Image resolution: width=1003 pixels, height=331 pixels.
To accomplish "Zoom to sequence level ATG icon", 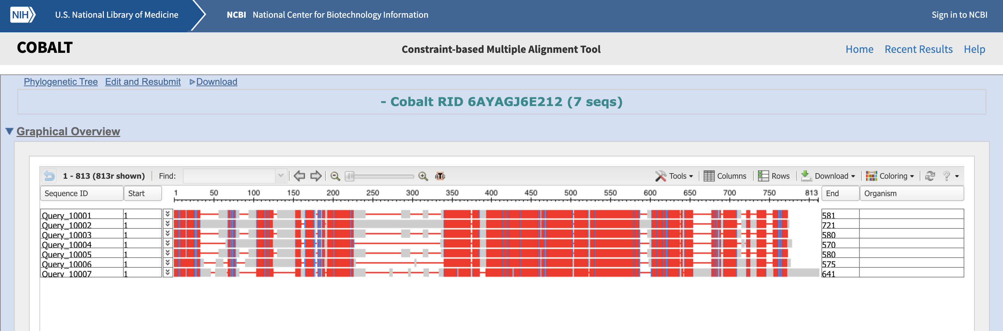I will [x=440, y=176].
